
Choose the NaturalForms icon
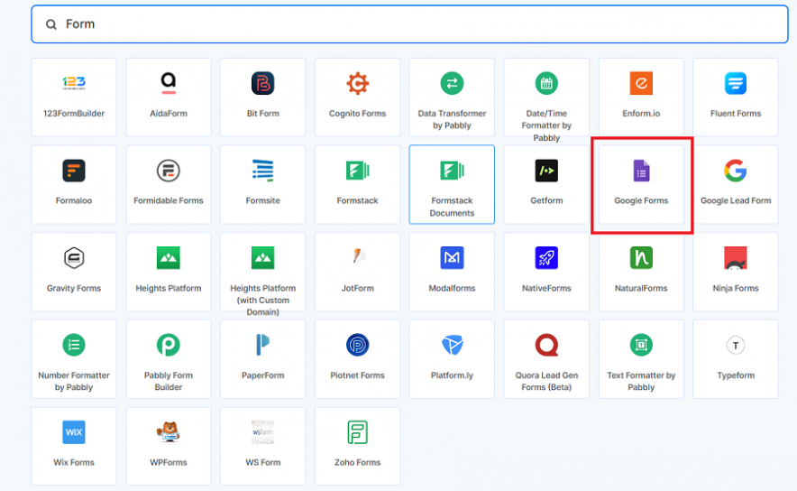(641, 258)
